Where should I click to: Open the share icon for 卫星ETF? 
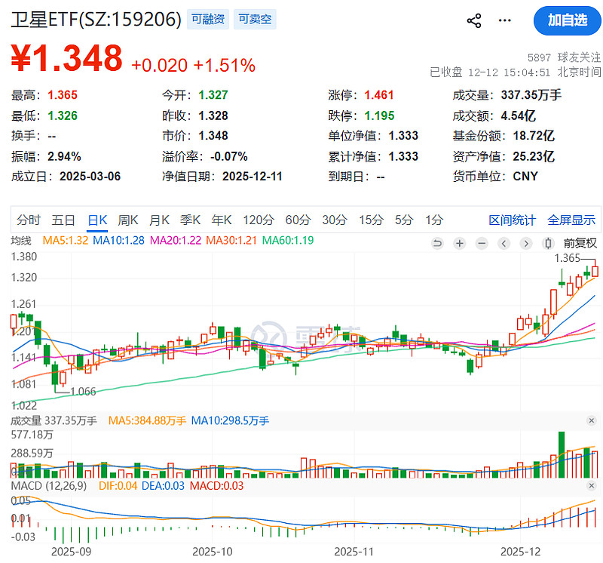click(474, 20)
